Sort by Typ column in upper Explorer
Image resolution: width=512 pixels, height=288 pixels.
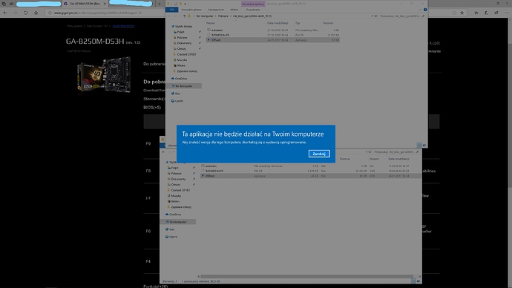coord(298,23)
